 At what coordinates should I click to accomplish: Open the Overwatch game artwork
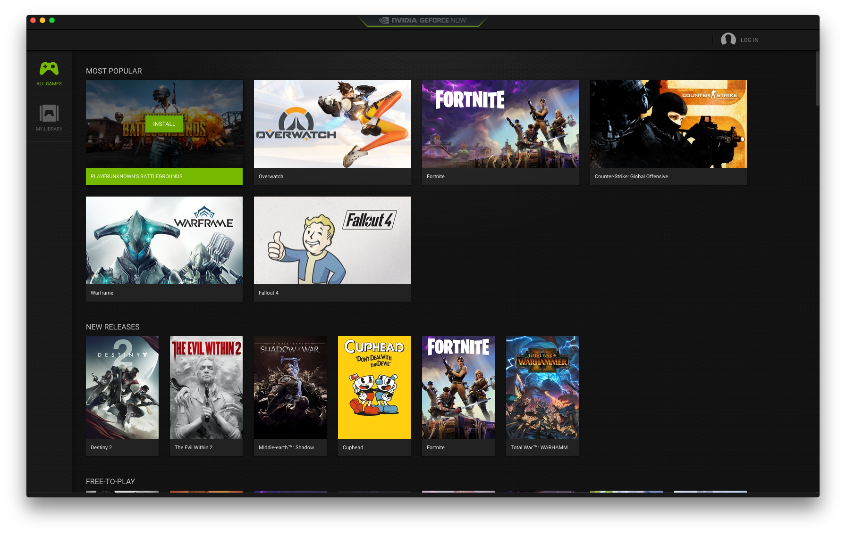coord(332,124)
